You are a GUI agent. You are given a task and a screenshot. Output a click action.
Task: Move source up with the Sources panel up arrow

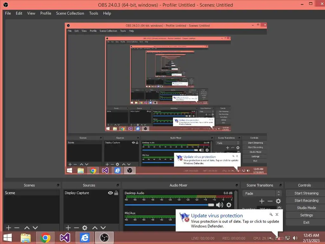pyautogui.click(x=95, y=228)
